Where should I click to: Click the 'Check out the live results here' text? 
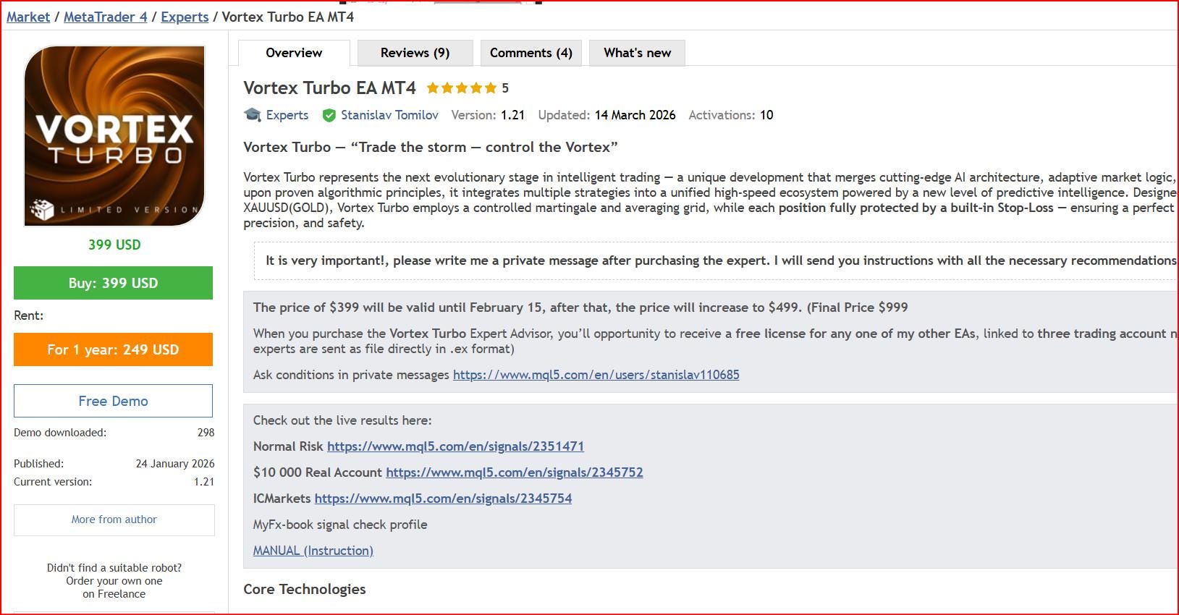pos(342,420)
